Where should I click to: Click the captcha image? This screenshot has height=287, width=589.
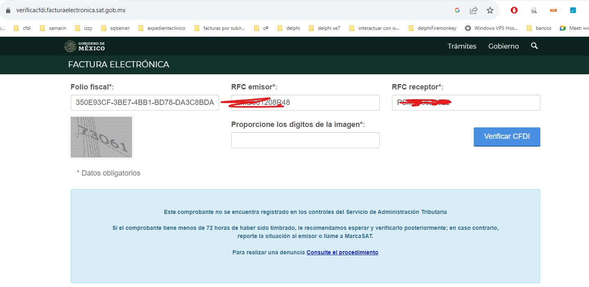pyautogui.click(x=101, y=137)
